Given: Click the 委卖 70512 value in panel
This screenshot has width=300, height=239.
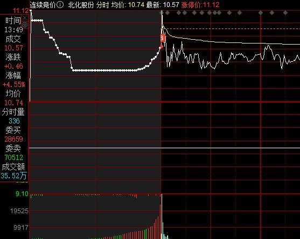Looking at the screenshot, I should [14, 157].
